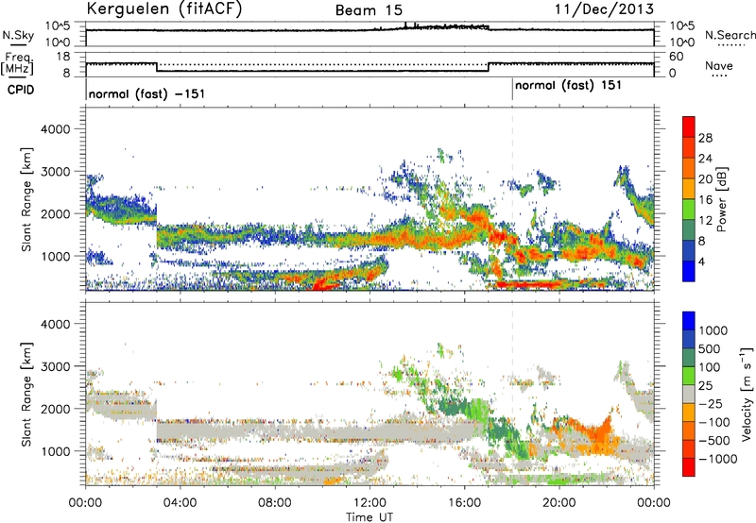Click the 'Time UT' axis title

369,517
